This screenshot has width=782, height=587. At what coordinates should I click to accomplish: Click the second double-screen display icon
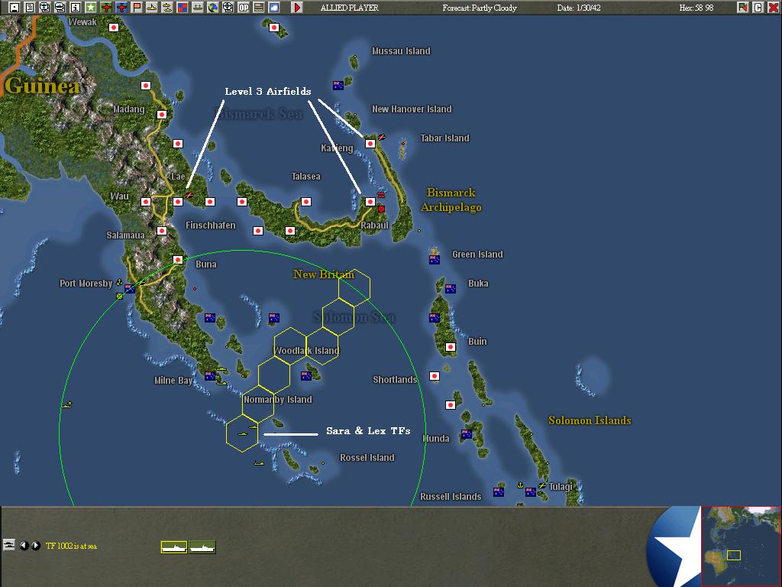[60, 8]
